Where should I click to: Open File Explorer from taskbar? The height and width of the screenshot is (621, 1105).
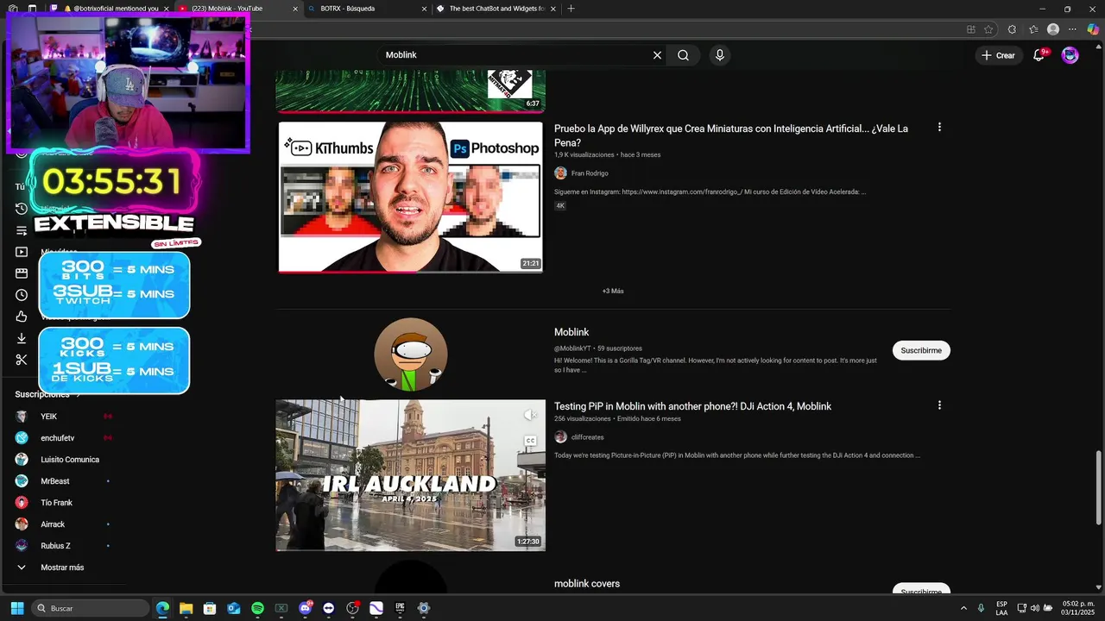pyautogui.click(x=186, y=608)
